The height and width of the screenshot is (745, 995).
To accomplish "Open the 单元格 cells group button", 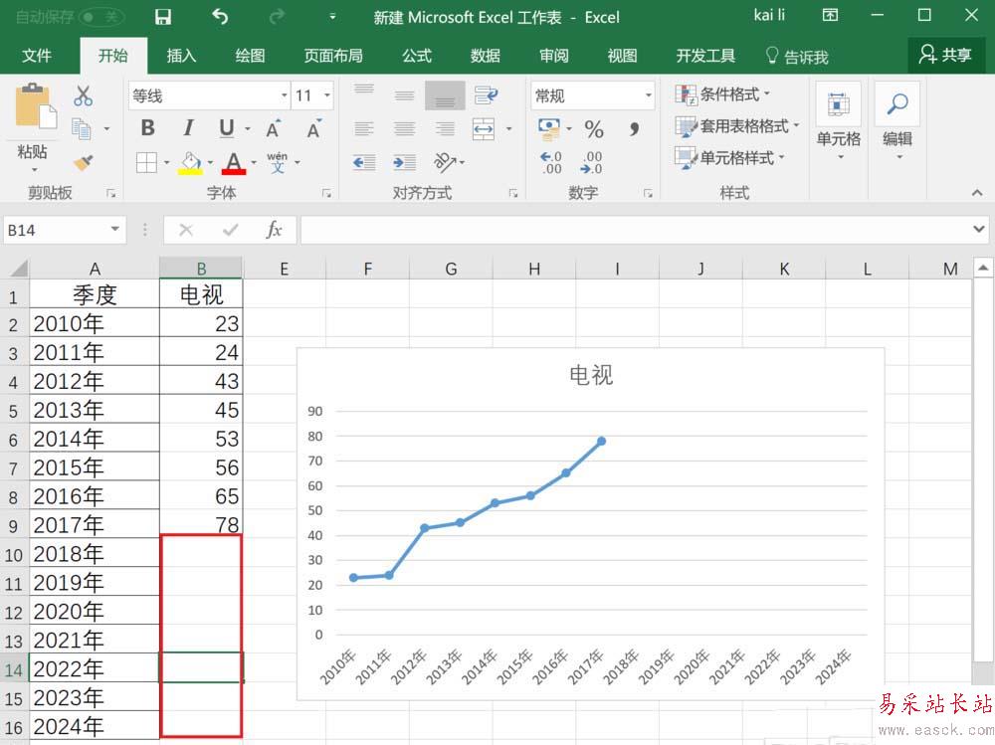I will 838,120.
